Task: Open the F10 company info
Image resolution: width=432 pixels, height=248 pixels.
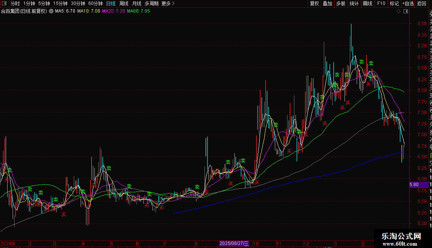Action: click(x=381, y=3)
